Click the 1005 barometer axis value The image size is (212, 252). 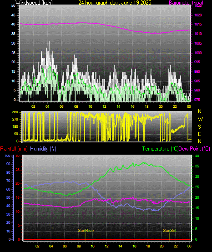click(198, 43)
